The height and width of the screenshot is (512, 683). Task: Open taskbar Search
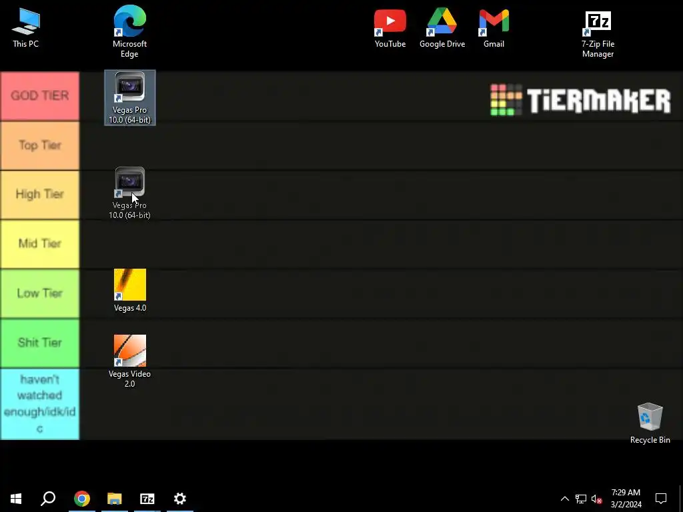[x=48, y=499]
